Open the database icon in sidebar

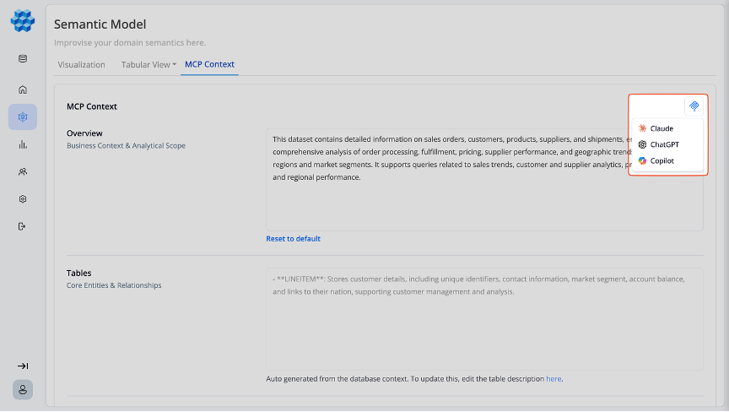tap(23, 59)
